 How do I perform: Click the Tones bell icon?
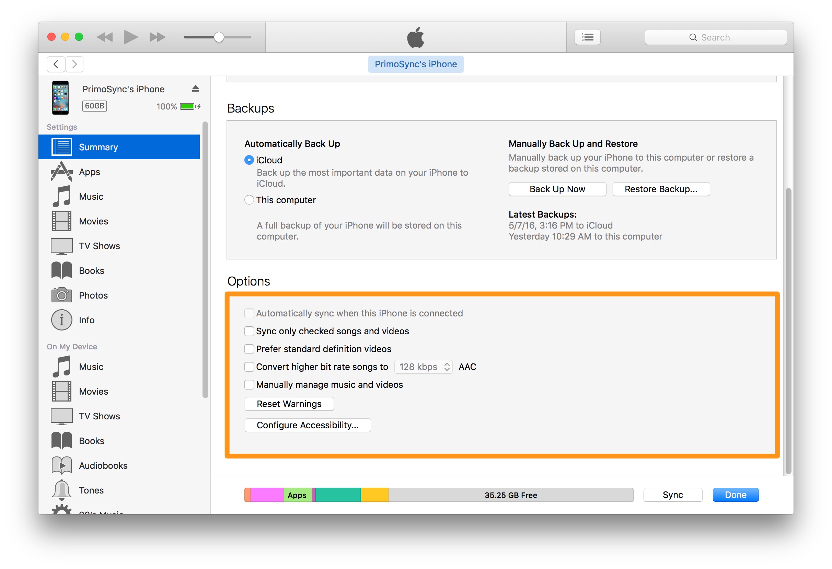coord(61,490)
